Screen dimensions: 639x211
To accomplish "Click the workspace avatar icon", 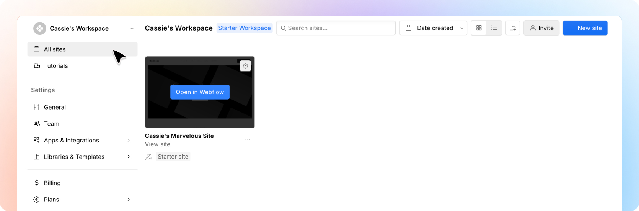I will coord(40,28).
